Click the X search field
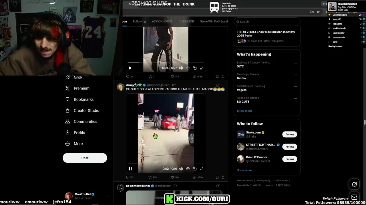Screen dimensions: 366x205 tap(267, 22)
